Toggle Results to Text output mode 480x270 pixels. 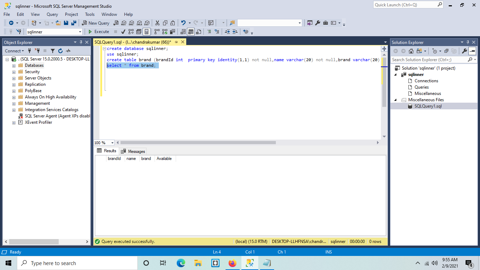pos(183,32)
